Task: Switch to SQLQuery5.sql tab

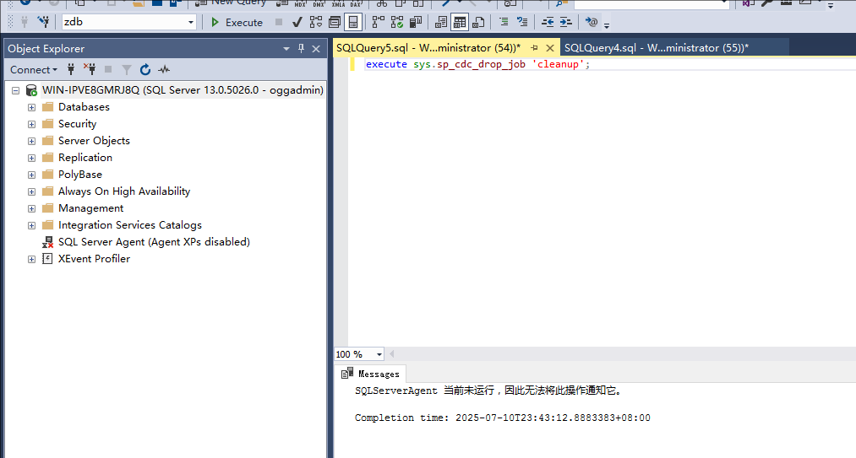Action: 428,48
